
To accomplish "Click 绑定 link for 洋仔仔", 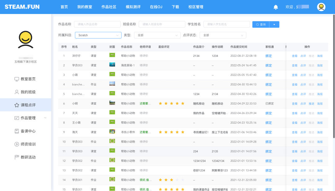I will click(x=268, y=56).
